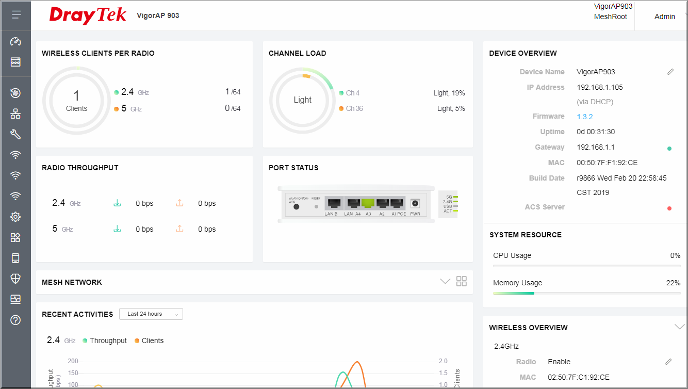
Task: Open the Diagnostics monitor icon
Action: 15,299
